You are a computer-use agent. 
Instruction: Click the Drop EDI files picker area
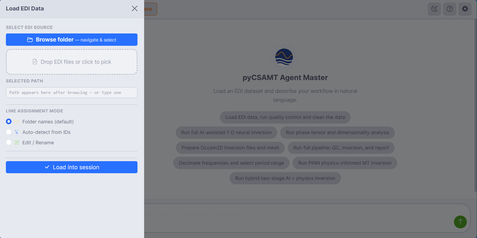(72, 62)
